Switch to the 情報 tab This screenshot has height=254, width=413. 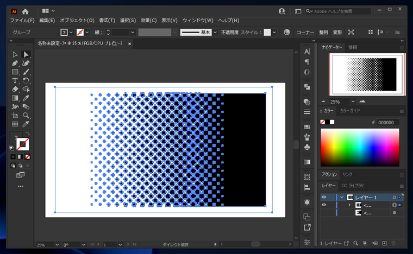(353, 47)
